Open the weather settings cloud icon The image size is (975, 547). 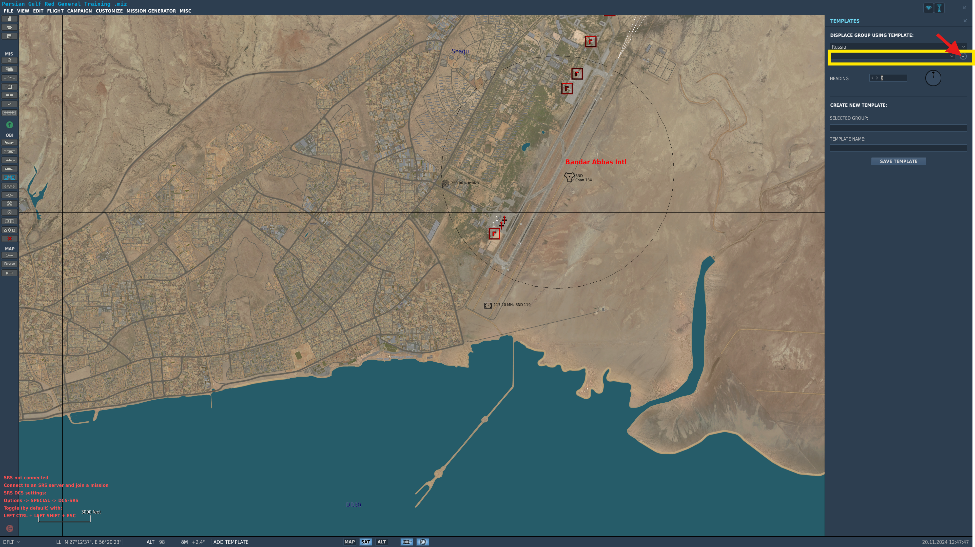[x=9, y=69]
